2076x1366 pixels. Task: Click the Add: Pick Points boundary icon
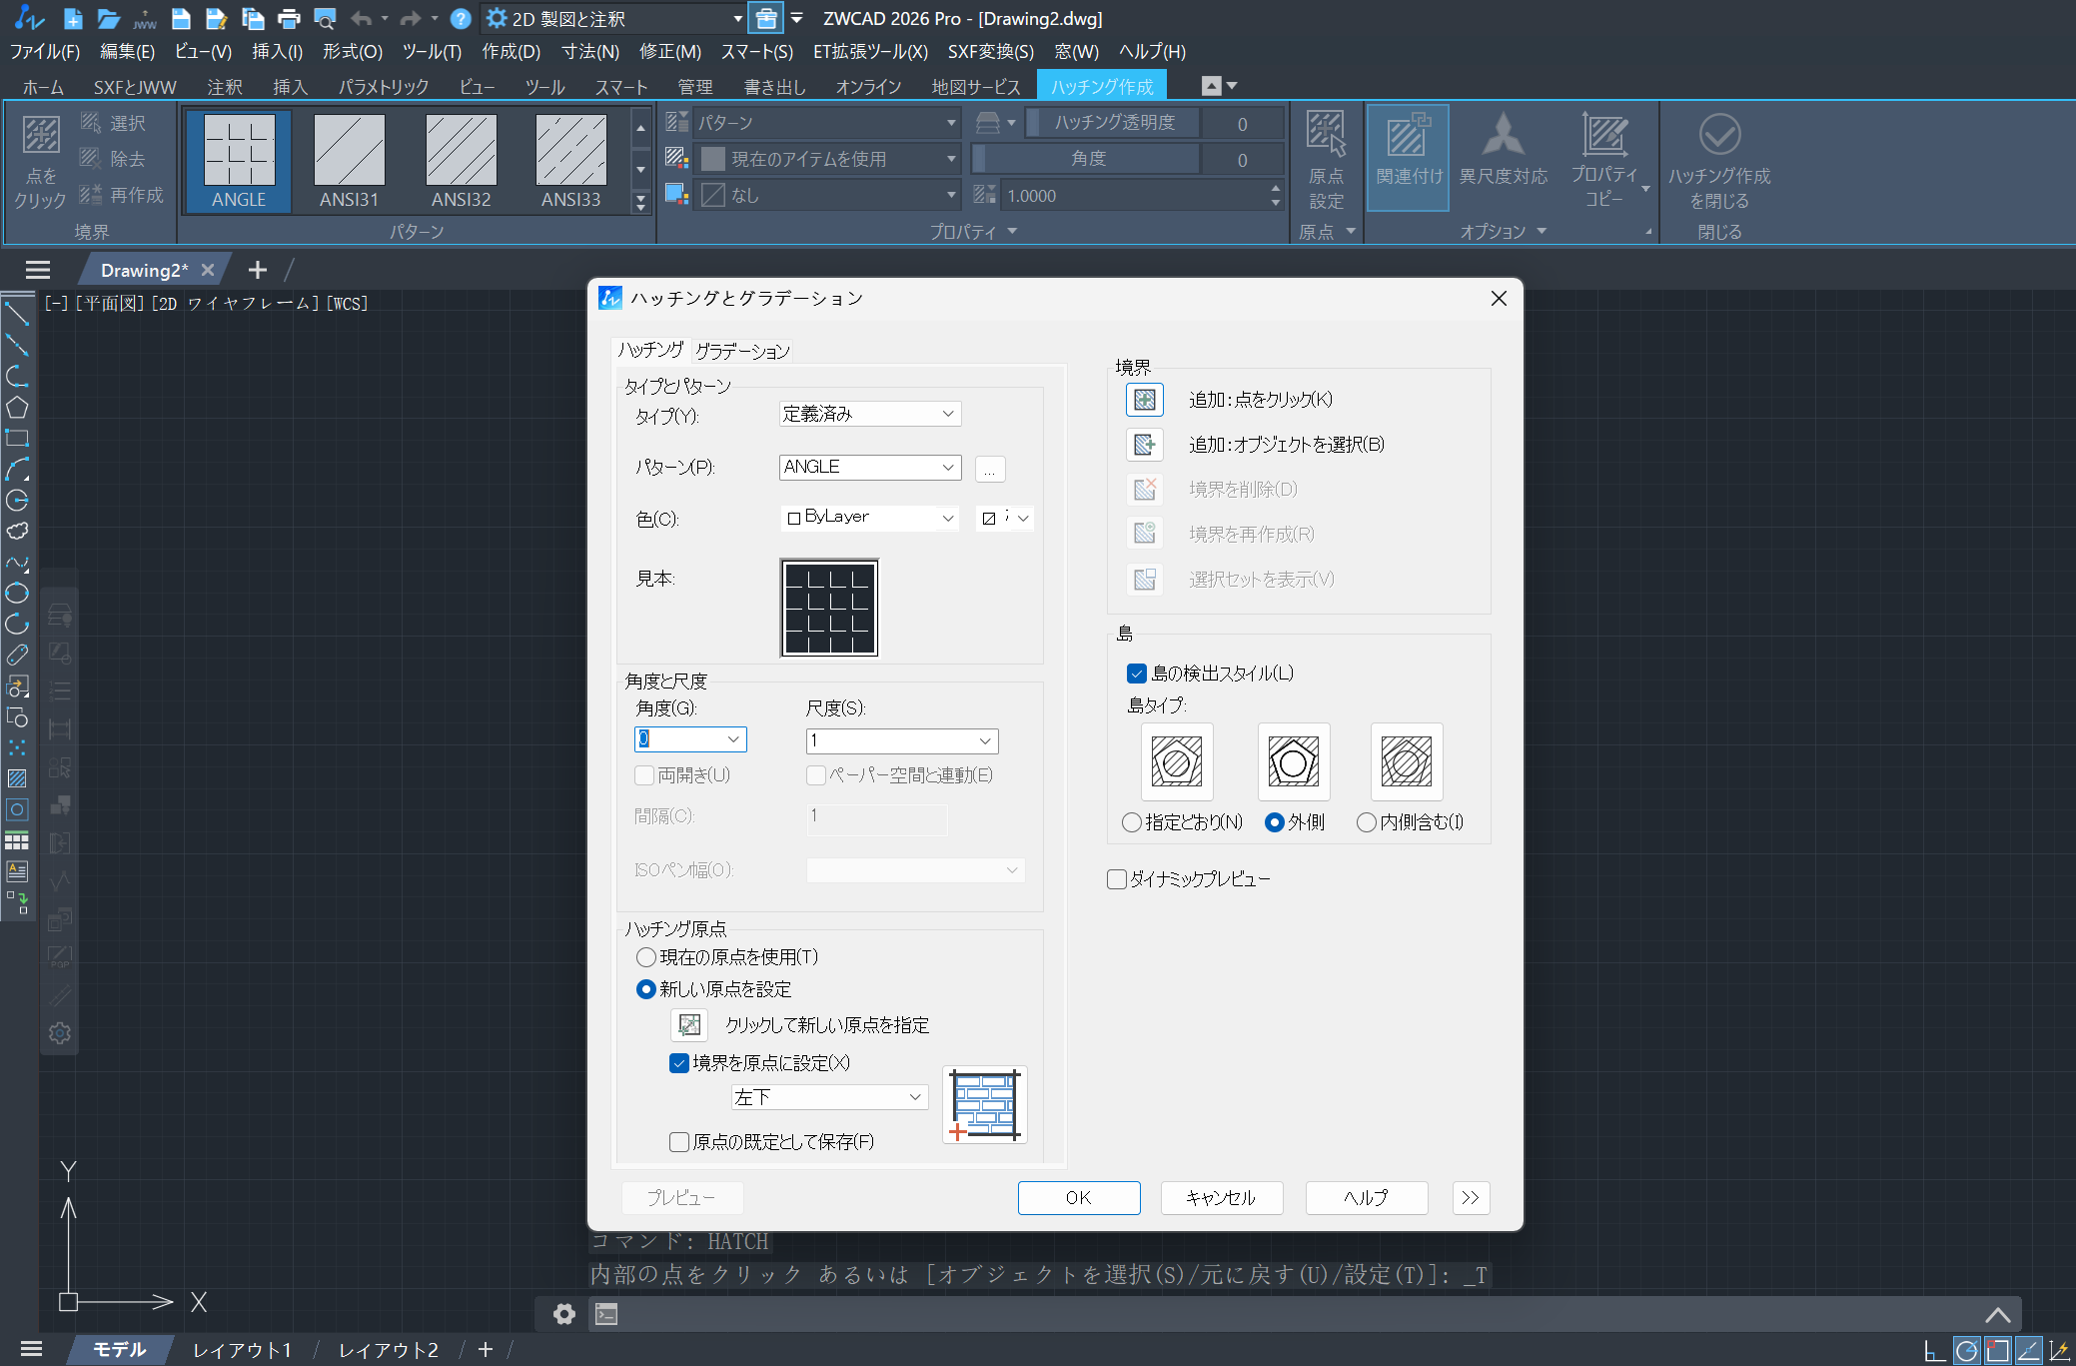(1145, 400)
